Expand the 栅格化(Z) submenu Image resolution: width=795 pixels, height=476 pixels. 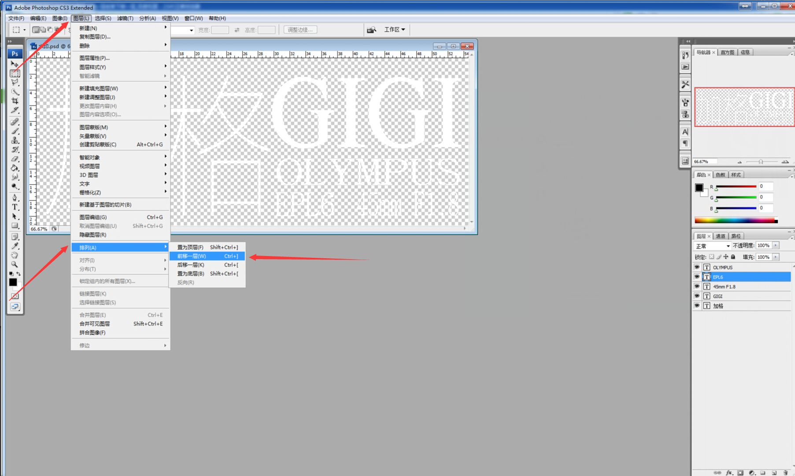tap(121, 193)
